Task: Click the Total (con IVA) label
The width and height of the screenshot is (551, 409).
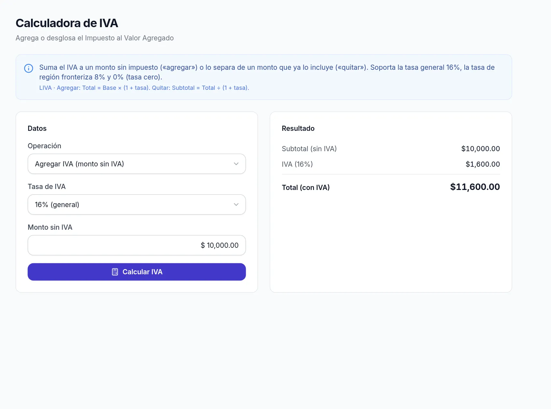Action: click(x=306, y=187)
